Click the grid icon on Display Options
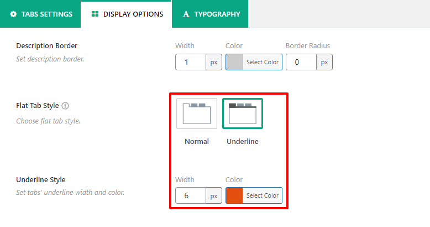Image resolution: width=430 pixels, height=227 pixels. 95,14
